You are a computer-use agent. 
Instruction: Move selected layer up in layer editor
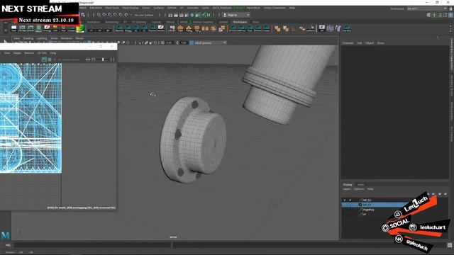tap(428, 194)
